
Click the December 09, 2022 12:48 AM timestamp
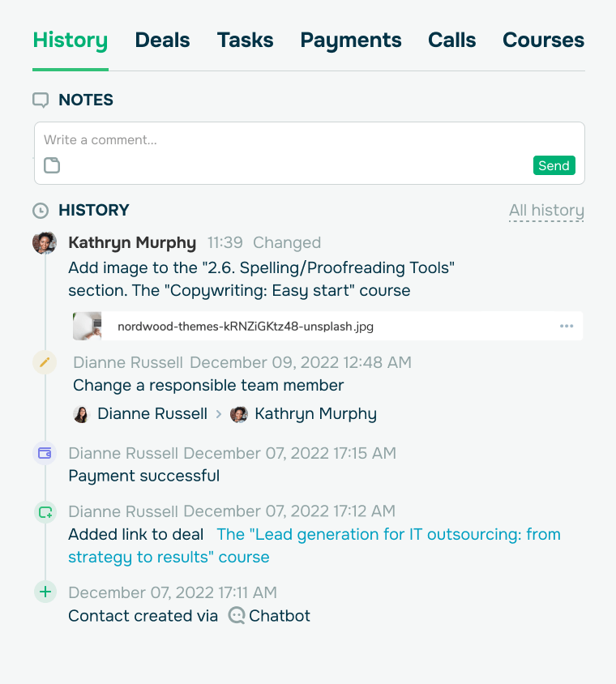point(301,362)
